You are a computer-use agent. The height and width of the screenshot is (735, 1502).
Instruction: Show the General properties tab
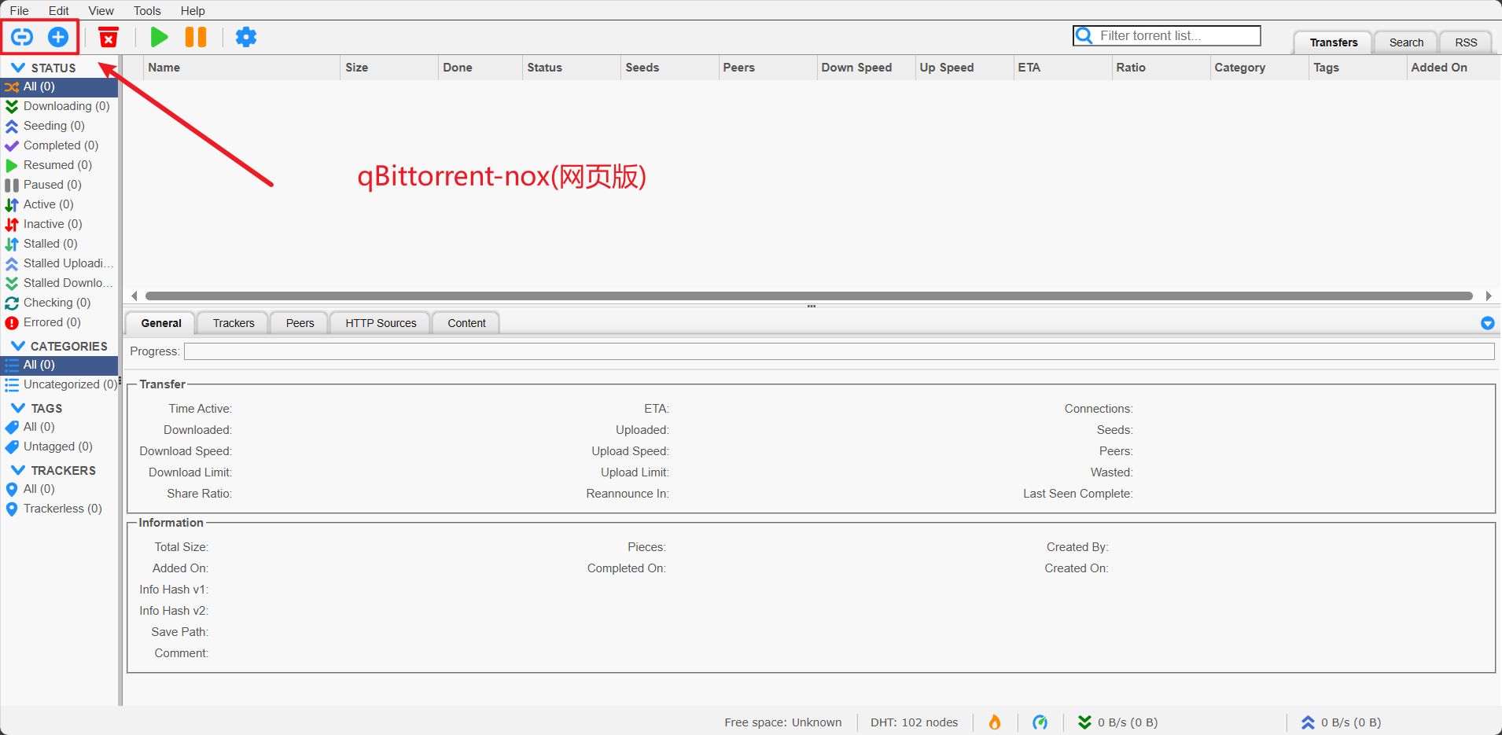[x=161, y=323]
